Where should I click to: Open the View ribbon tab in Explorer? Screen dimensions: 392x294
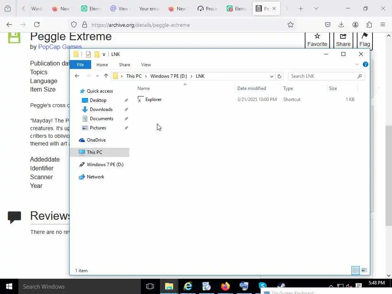[x=146, y=64]
